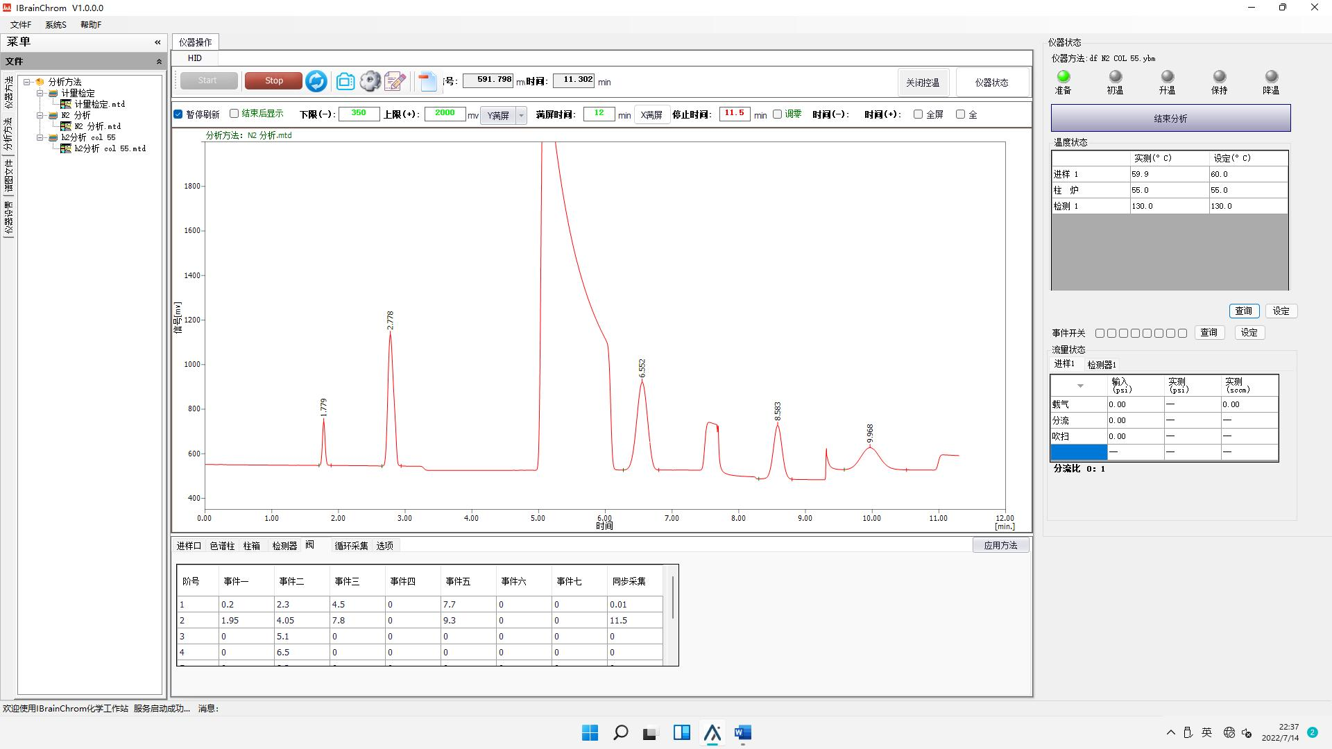Switch to the 循环采集 tab

[351, 546]
